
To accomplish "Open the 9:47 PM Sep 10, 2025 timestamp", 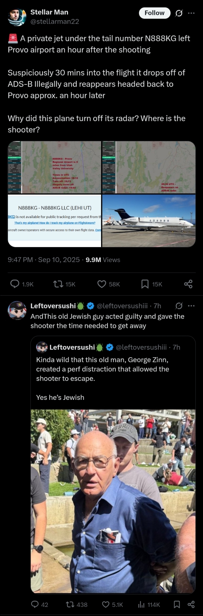I will point(44,260).
